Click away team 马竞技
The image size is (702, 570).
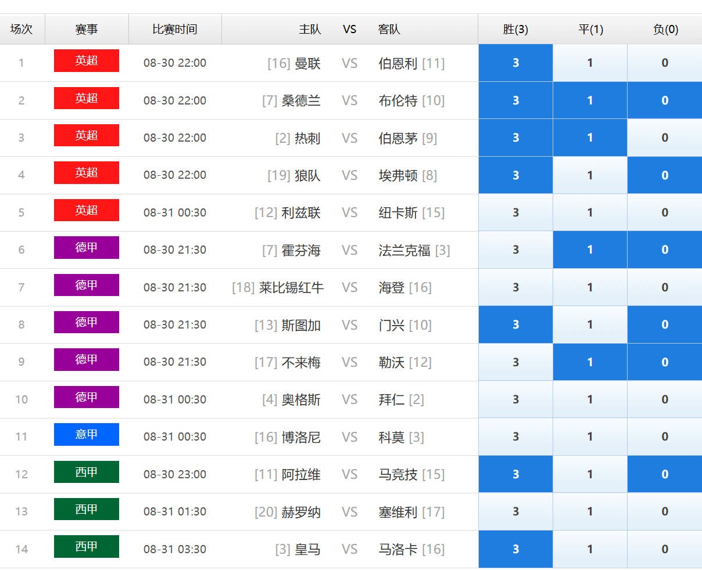coord(398,474)
